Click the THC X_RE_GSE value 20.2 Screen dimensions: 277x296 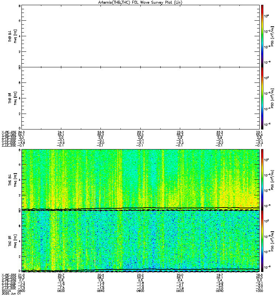(140, 275)
